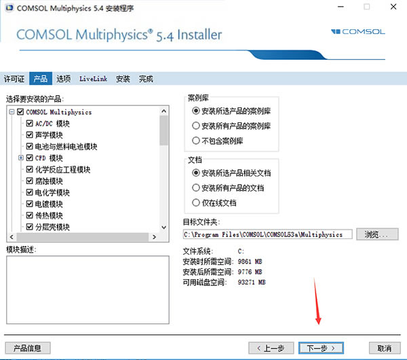The image size is (407, 360).
Task: Select 安装所有产品的案例库 radio option
Action: 196,126
